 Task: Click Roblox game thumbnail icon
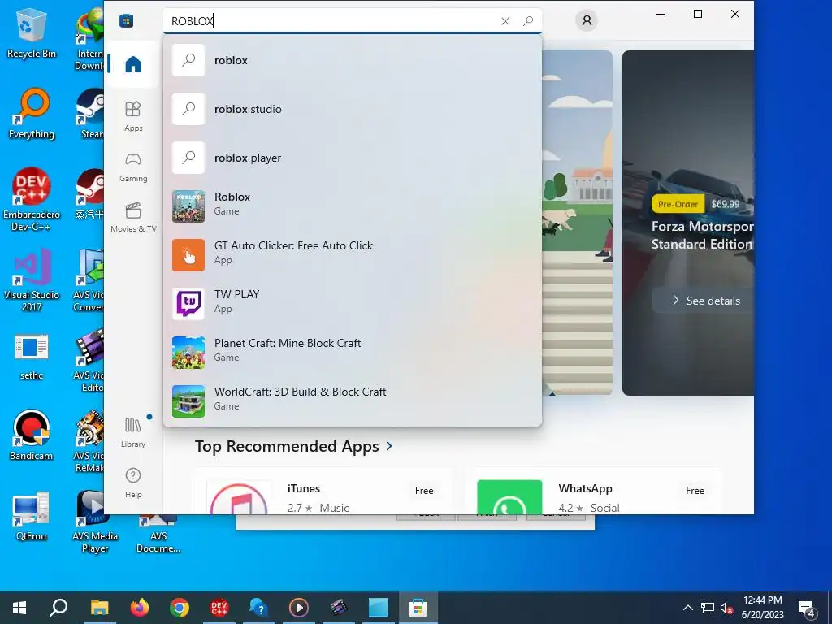[x=188, y=206]
